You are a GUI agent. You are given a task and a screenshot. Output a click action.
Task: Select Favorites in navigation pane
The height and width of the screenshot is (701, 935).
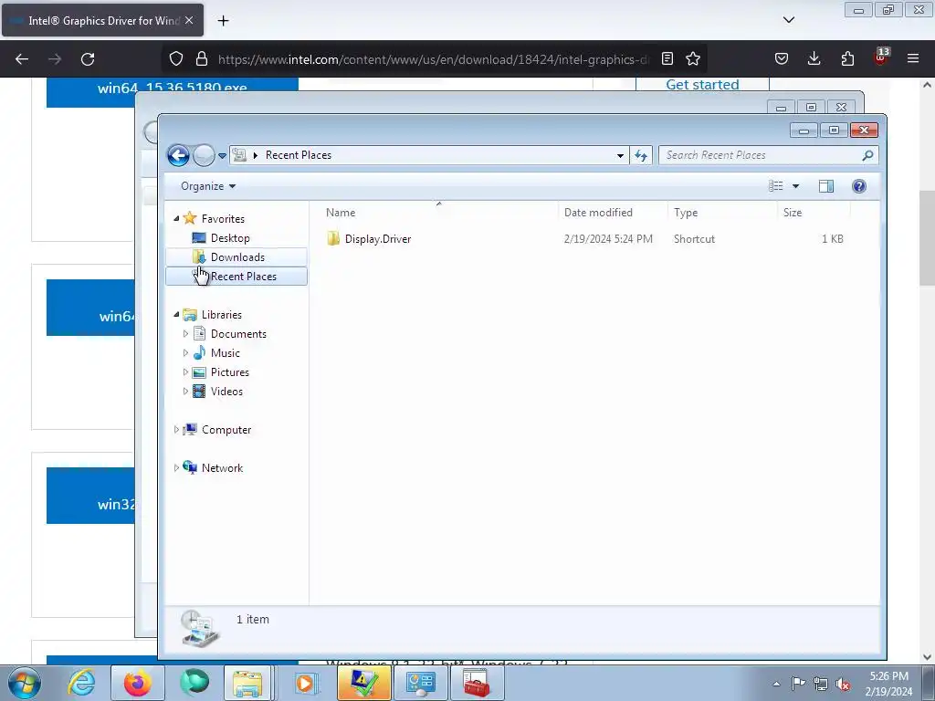pos(223,219)
